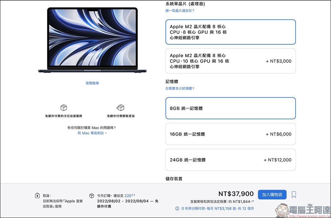
Task: Click 瀏覽圖庫 gallery link
Action: (x=92, y=83)
